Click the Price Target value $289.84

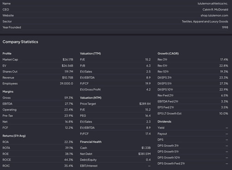(x=145, y=104)
